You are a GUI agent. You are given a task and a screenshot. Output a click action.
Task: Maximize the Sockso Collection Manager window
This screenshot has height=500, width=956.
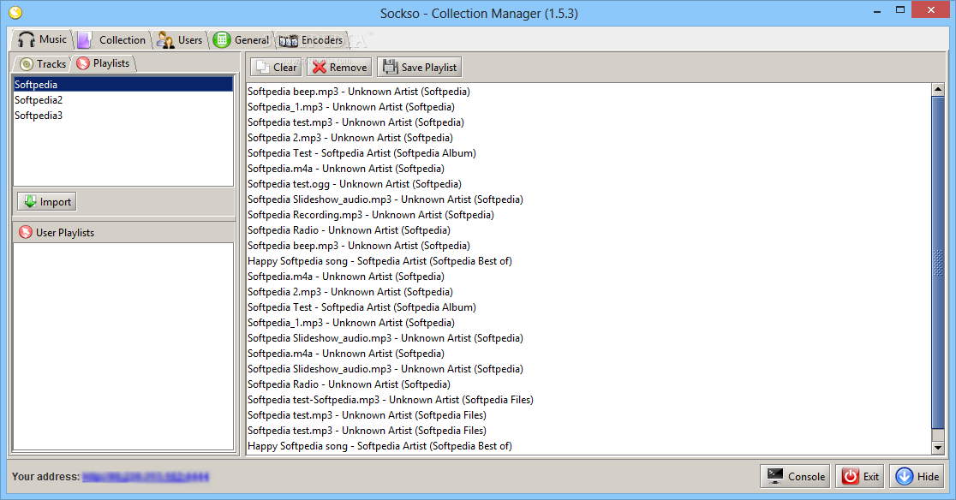[900, 10]
